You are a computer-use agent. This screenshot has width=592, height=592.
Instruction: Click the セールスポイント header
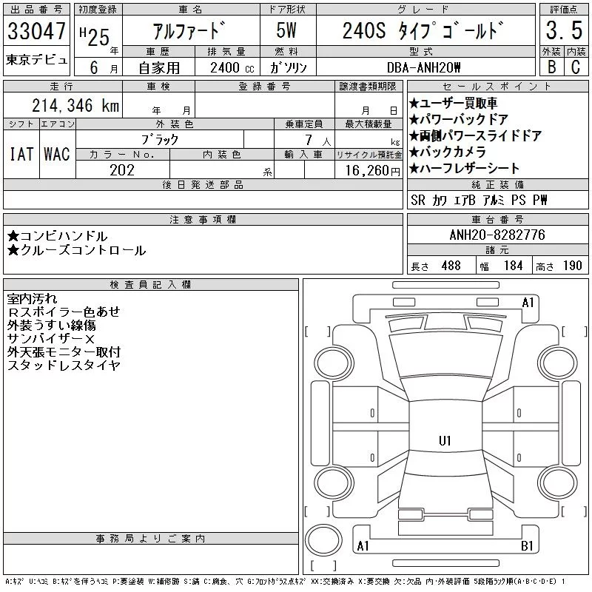pyautogui.click(x=497, y=87)
